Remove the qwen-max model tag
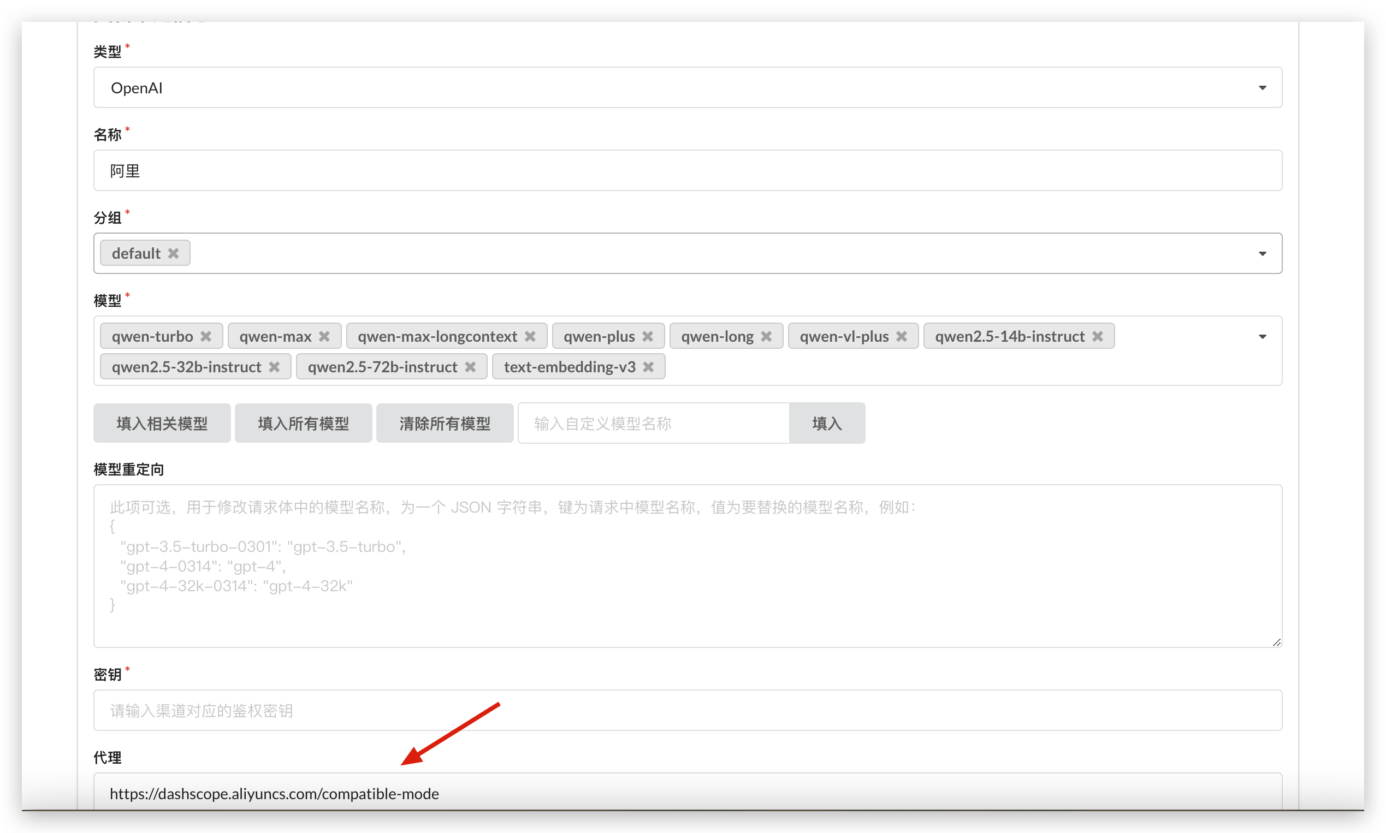Image resolution: width=1386 pixels, height=833 pixels. point(324,336)
